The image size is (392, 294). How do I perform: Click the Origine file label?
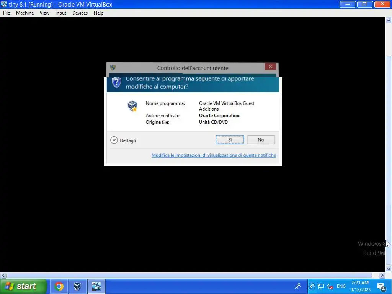157,122
